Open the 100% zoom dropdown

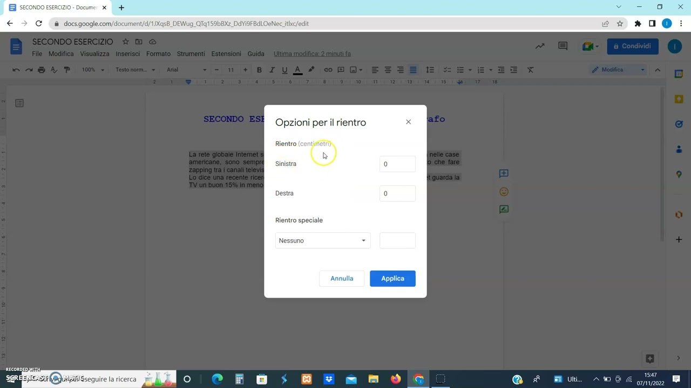[93, 70]
